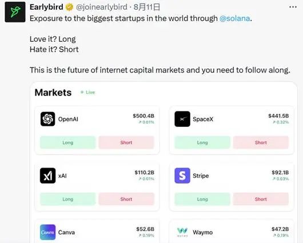Click the Earlybird verified badge

point(69,7)
